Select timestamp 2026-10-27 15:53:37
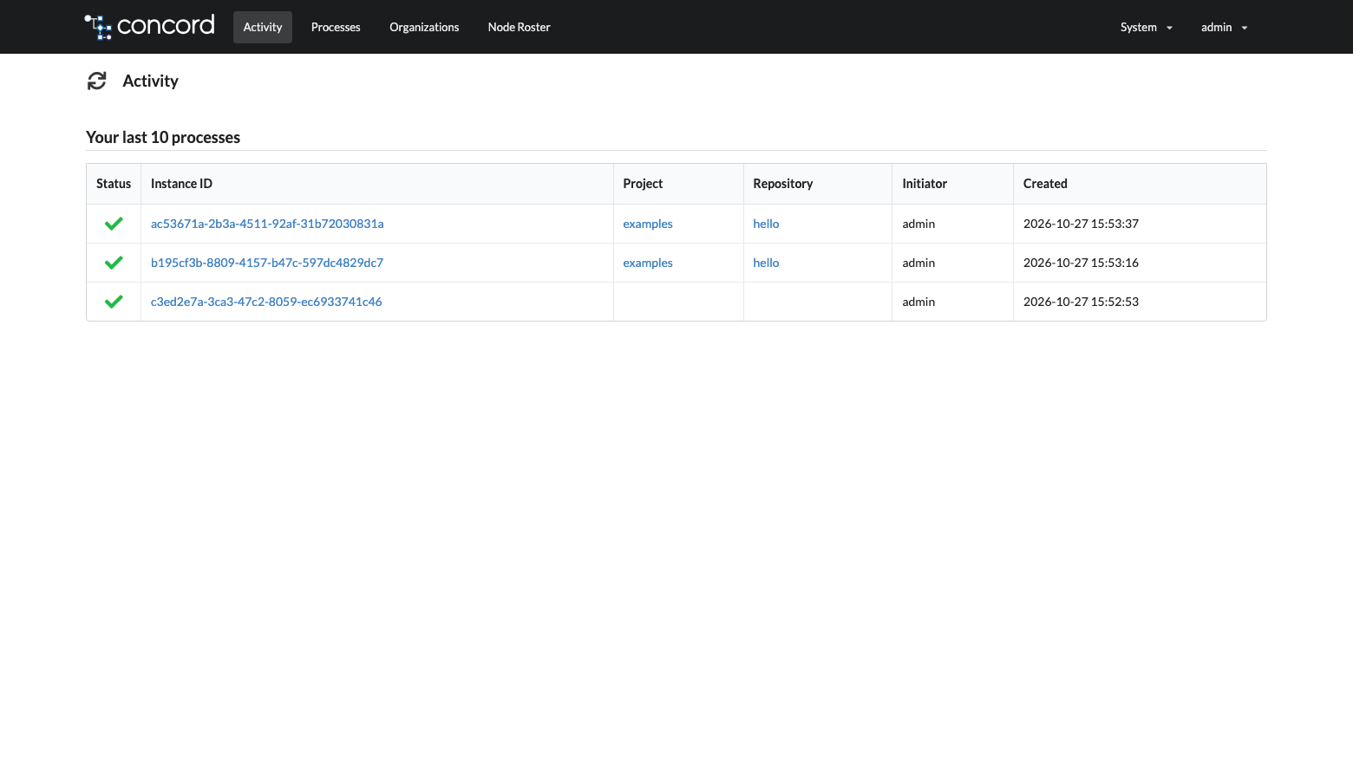Viewport: 1353px width, 761px height. (1081, 224)
